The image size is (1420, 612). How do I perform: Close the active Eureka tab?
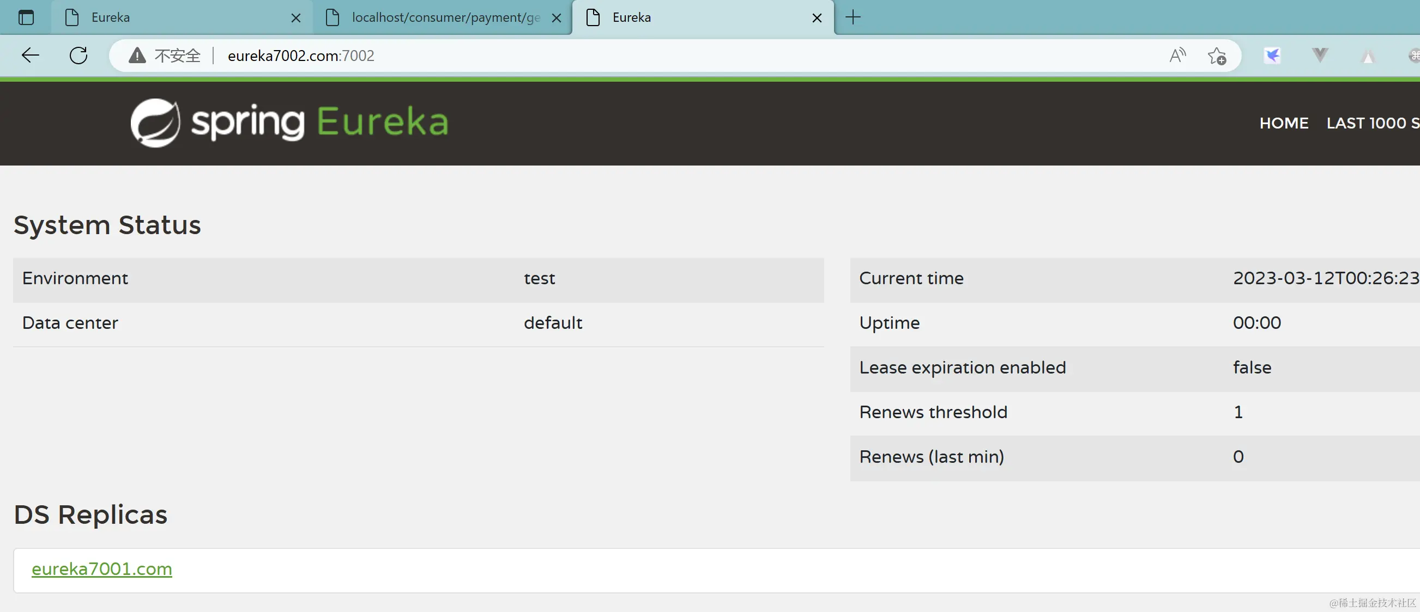click(x=817, y=18)
